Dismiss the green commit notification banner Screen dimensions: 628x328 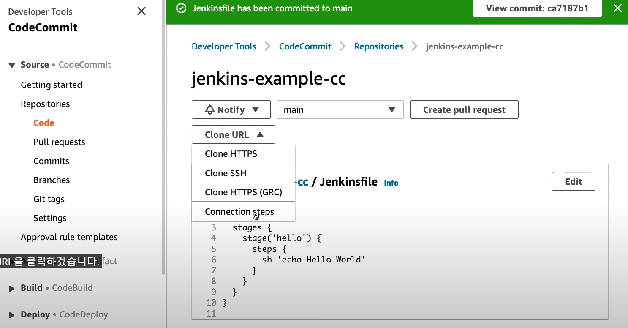coord(617,8)
